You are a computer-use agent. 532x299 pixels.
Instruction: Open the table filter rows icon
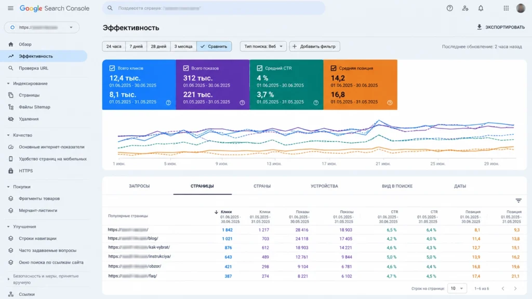pos(518,201)
